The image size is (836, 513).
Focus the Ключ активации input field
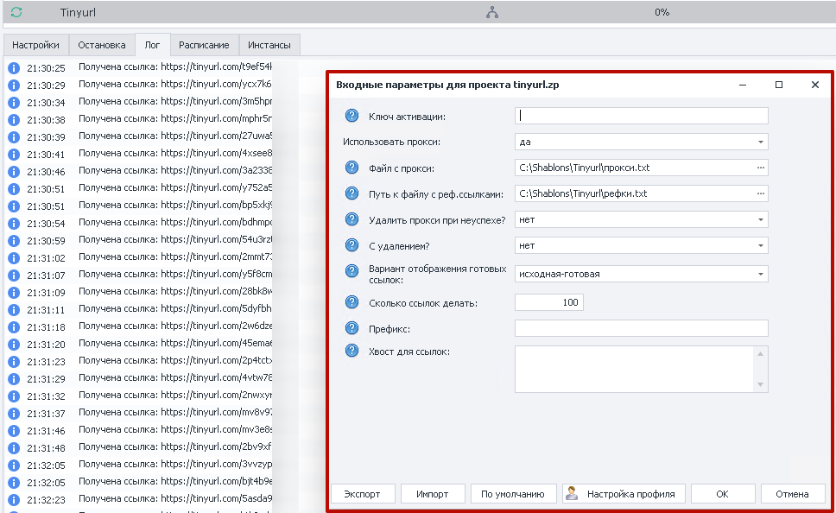point(642,116)
